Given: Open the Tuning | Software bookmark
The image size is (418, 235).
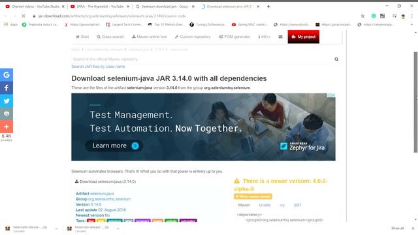Looking at the screenshot, I should click(208, 25).
